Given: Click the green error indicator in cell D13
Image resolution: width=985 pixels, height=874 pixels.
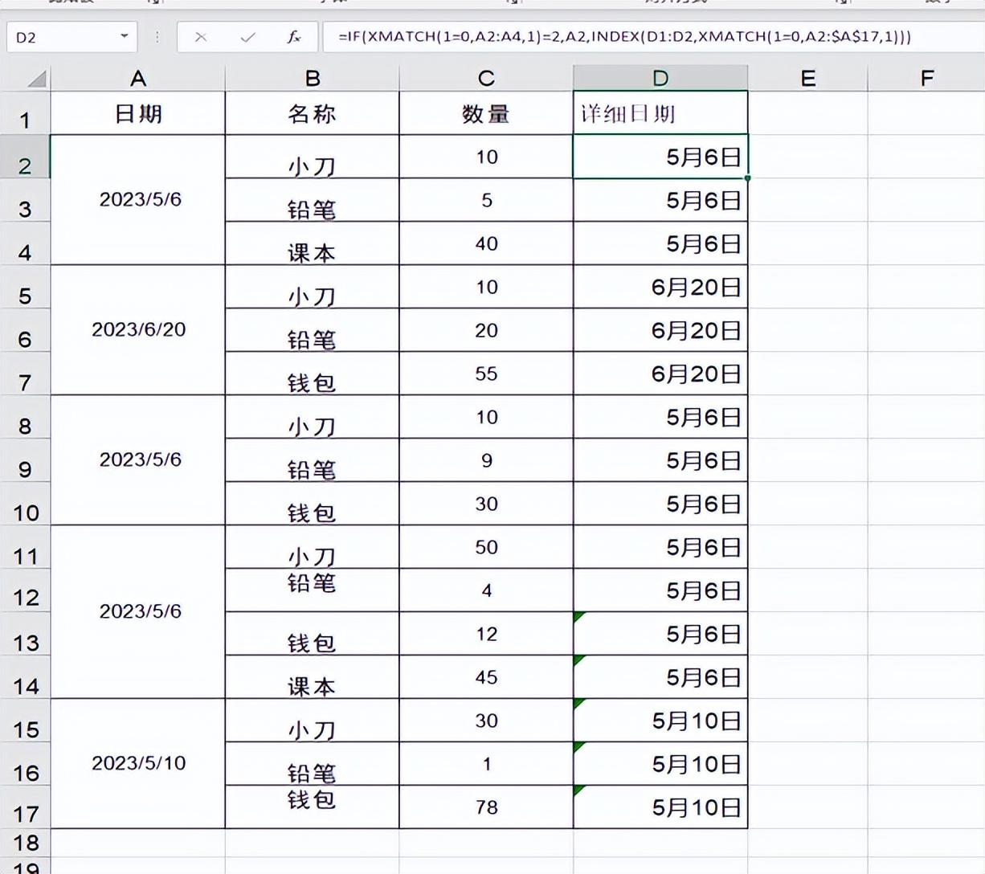Looking at the screenshot, I should [578, 616].
